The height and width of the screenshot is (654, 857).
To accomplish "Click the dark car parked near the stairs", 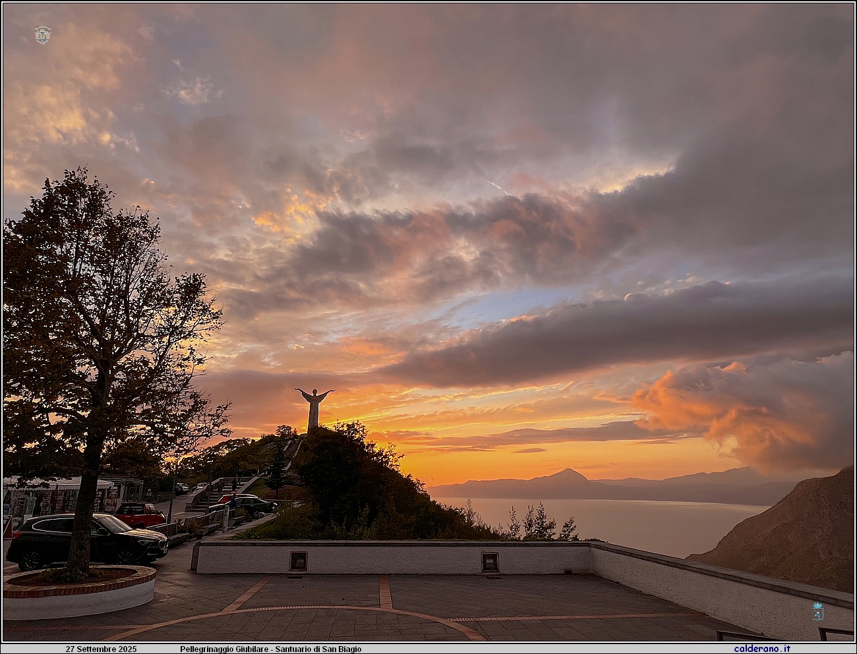I will coord(247,504).
